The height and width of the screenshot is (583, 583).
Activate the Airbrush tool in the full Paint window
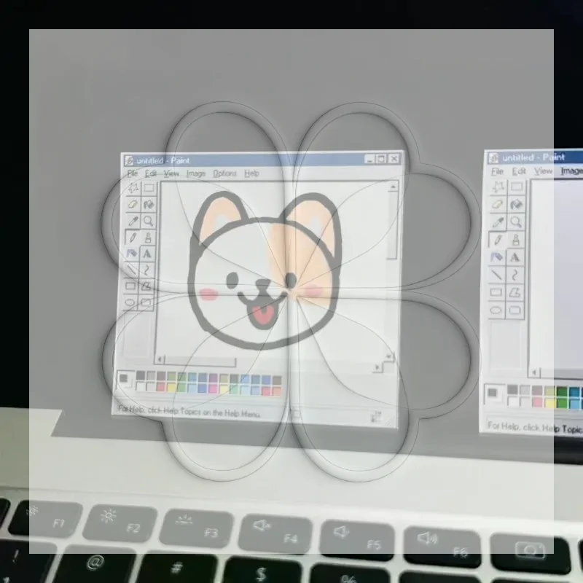click(132, 254)
